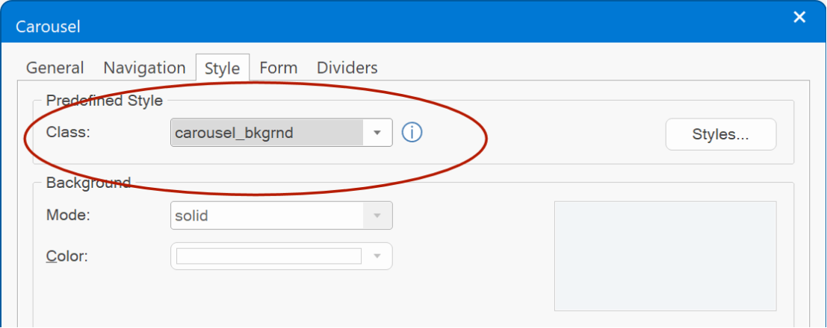Close the Carousel dialog
This screenshot has height=328, width=827.
coord(799,17)
